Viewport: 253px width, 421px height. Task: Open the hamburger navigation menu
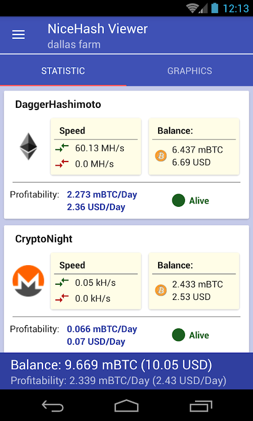tap(18, 35)
